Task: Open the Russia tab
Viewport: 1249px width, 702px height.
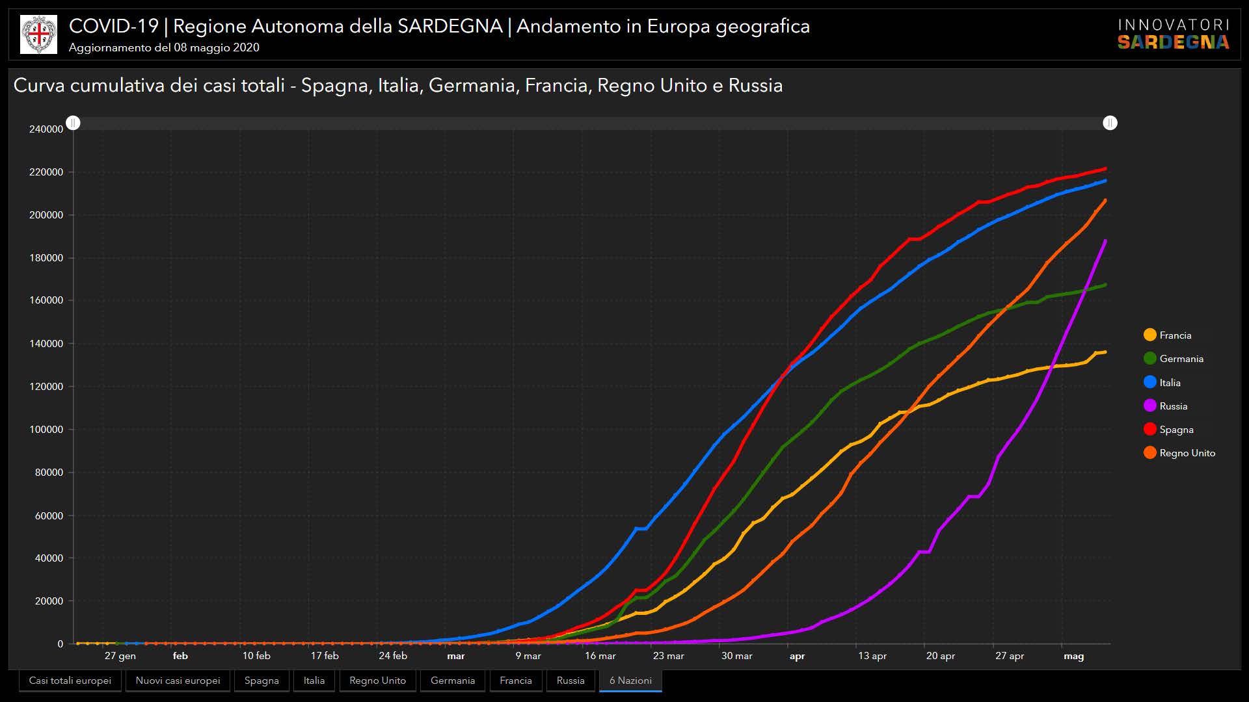Action: click(571, 681)
